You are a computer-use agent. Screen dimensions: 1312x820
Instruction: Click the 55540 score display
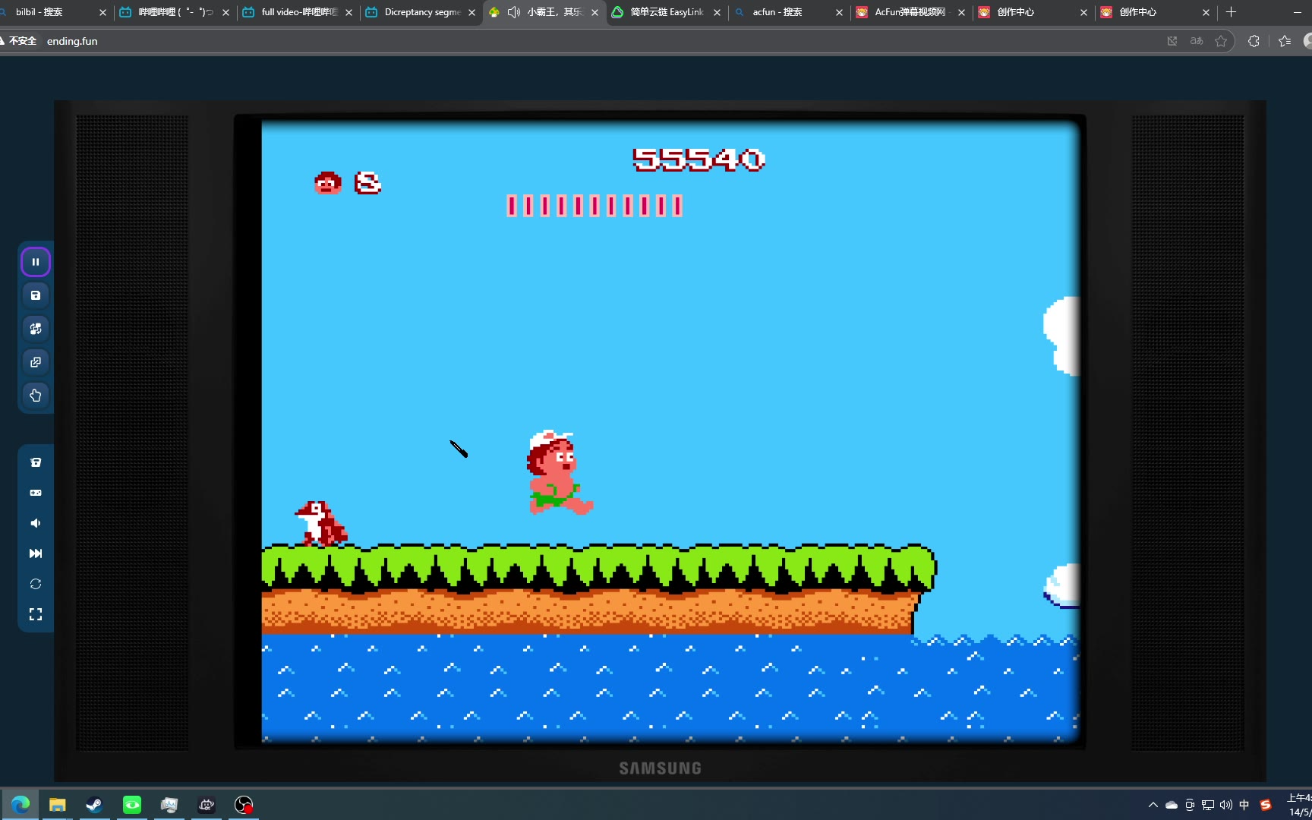point(699,159)
